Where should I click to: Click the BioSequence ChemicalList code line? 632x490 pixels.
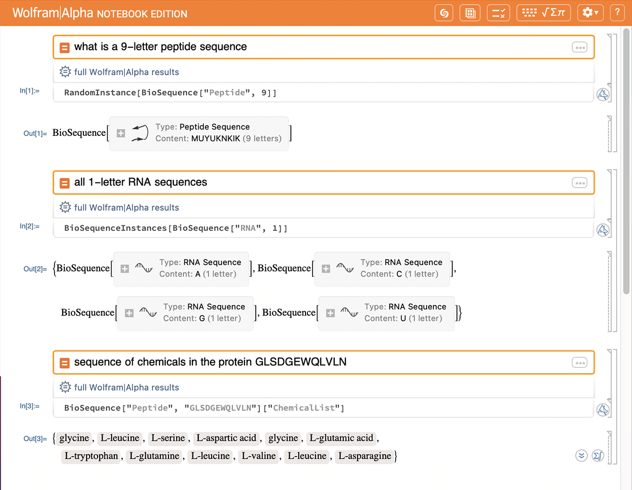[x=204, y=408]
